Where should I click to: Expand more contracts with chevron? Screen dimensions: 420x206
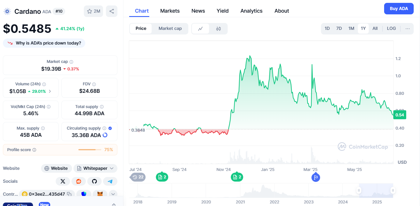[x=113, y=194]
